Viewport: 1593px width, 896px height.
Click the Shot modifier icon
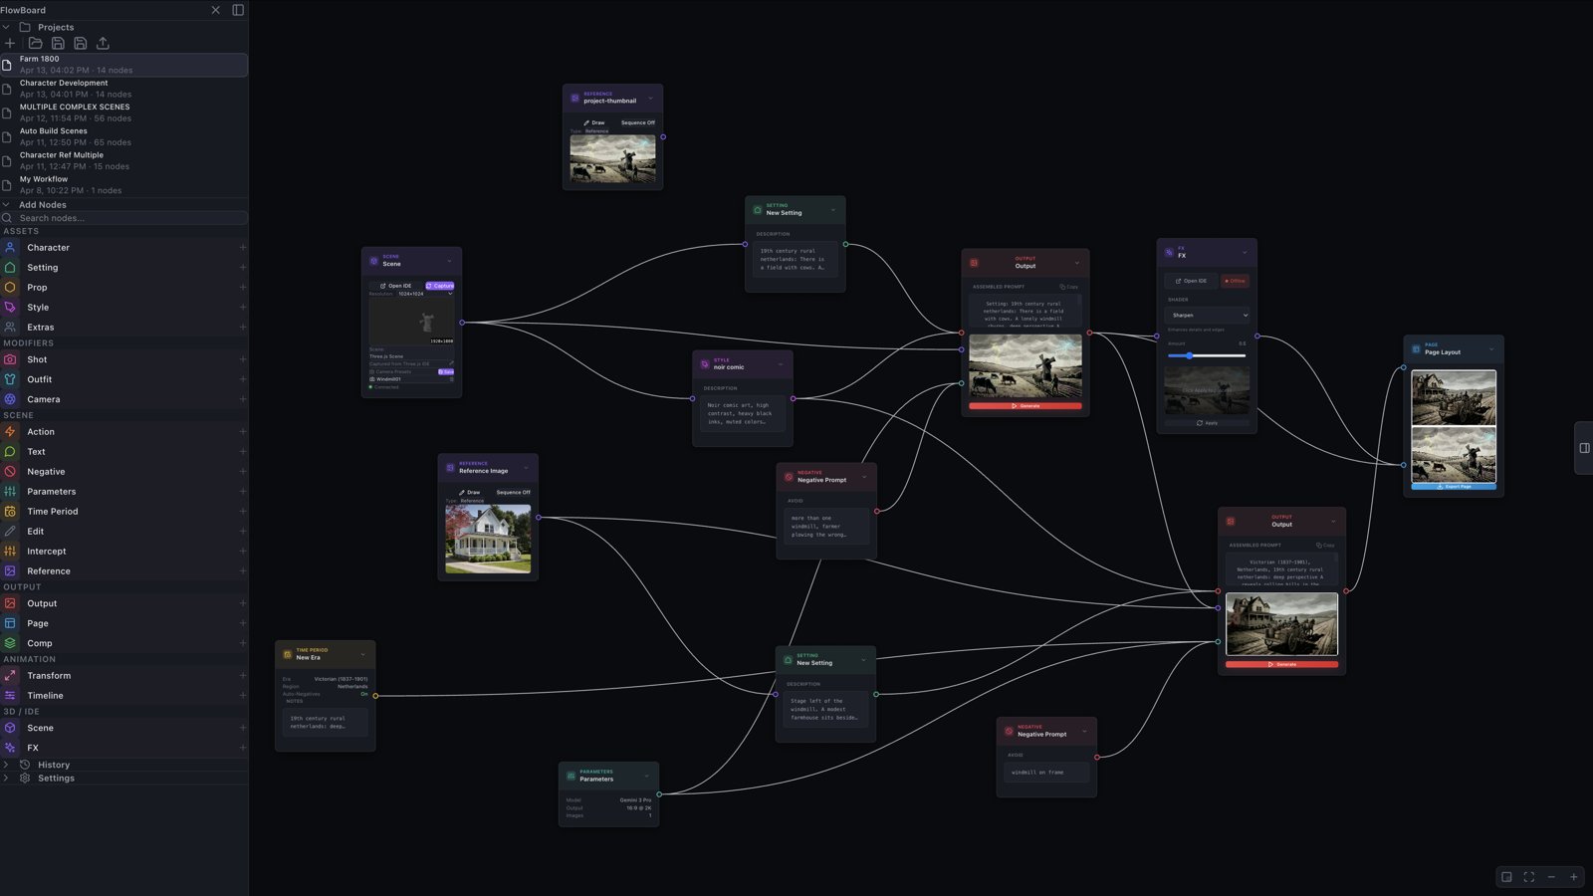coord(10,359)
